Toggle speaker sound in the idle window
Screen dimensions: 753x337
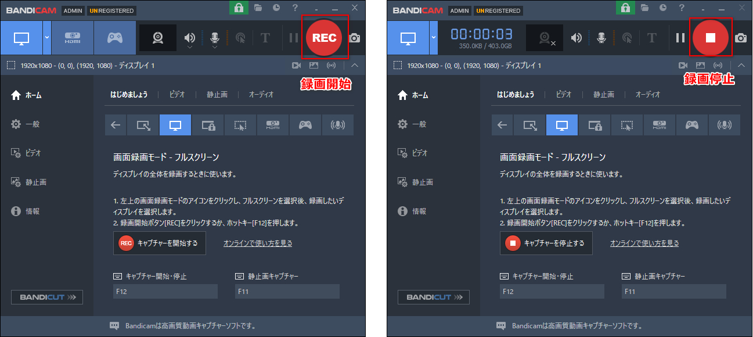[x=190, y=38]
